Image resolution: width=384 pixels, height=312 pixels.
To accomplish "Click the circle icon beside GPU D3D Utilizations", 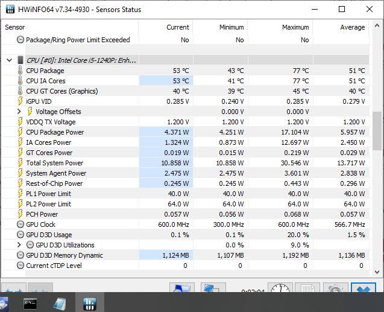I will [30, 245].
